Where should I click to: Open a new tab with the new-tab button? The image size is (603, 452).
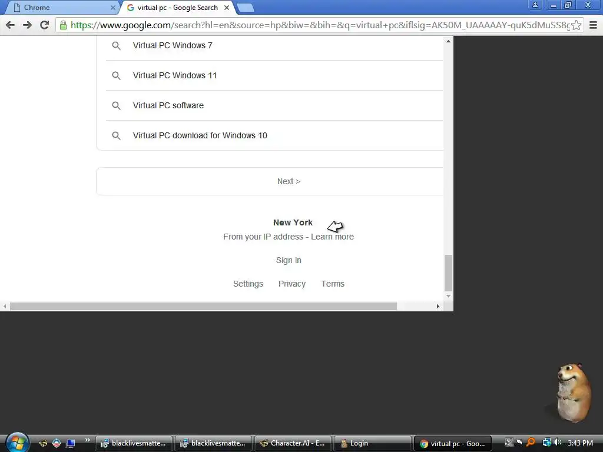246,8
